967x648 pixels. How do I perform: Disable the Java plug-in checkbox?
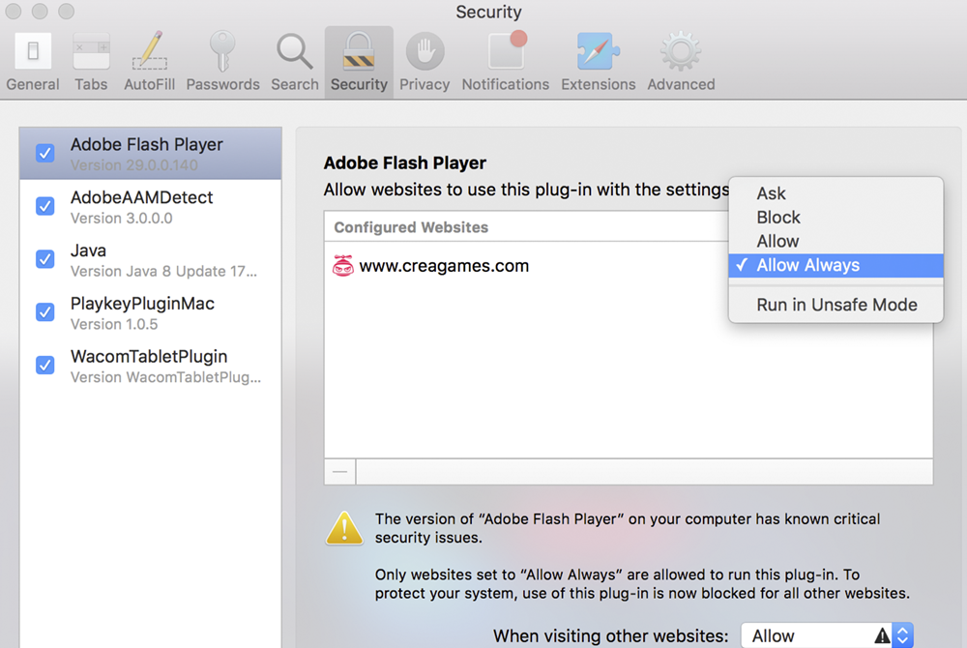tap(45, 259)
